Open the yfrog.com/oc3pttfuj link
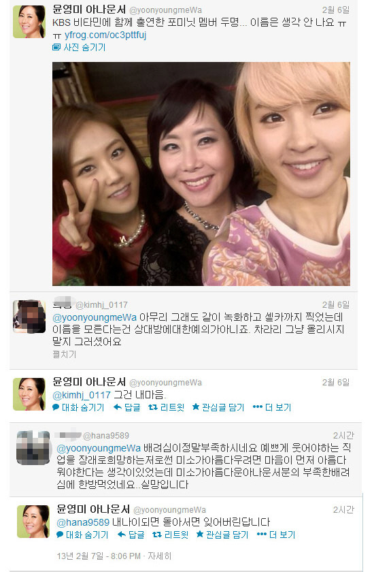 105,35
